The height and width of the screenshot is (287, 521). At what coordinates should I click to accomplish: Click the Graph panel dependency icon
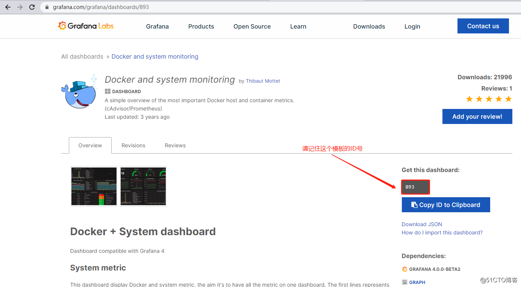(404, 282)
